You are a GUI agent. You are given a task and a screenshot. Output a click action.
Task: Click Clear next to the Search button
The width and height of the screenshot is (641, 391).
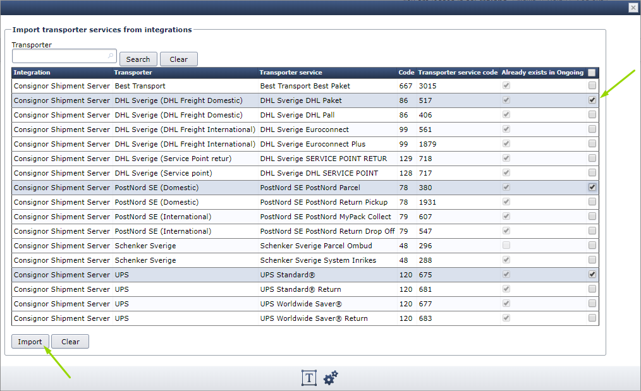pos(179,59)
